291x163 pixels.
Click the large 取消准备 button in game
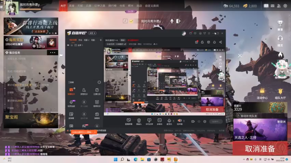tap(260, 149)
